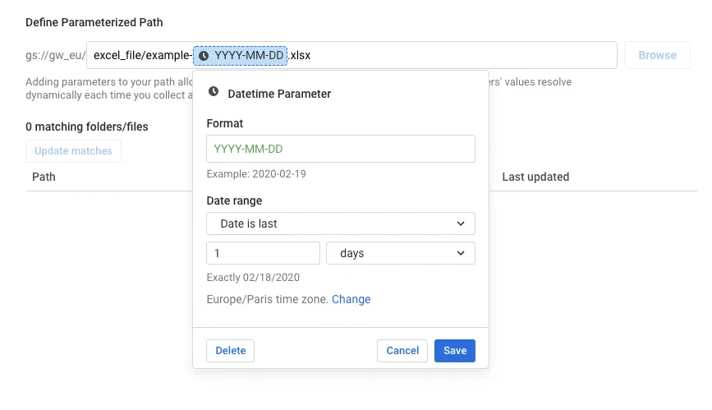This screenshot has height=410, width=712.
Task: Select the Last updated column header
Action: (535, 177)
